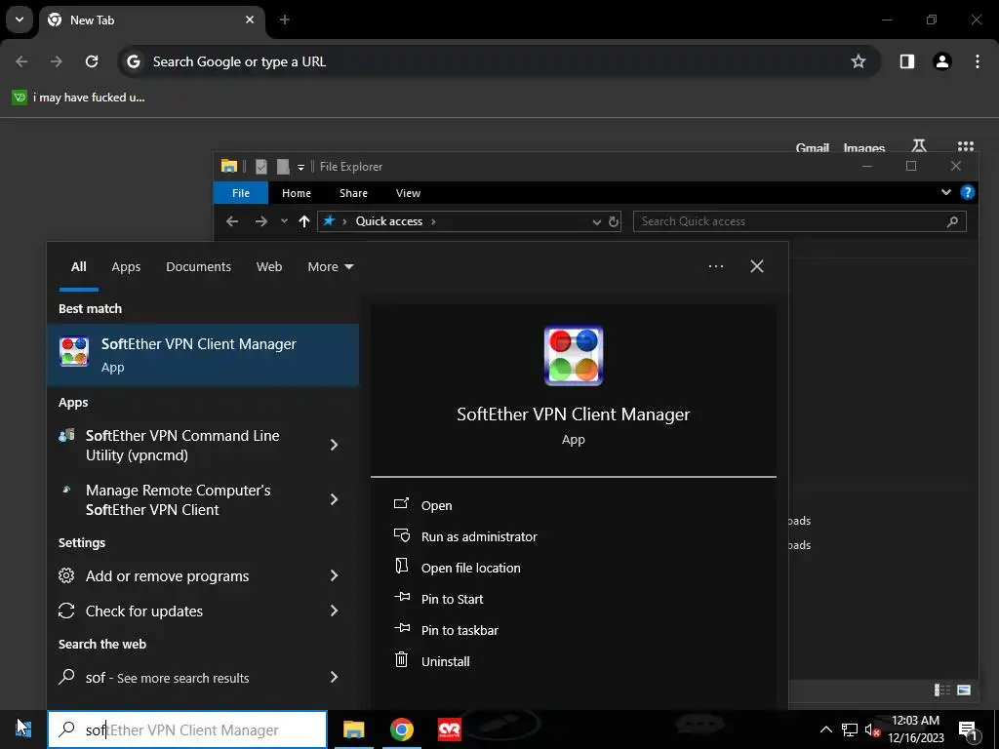999x749 pixels.
Task: Open Chrome side panel
Action: (x=906, y=61)
